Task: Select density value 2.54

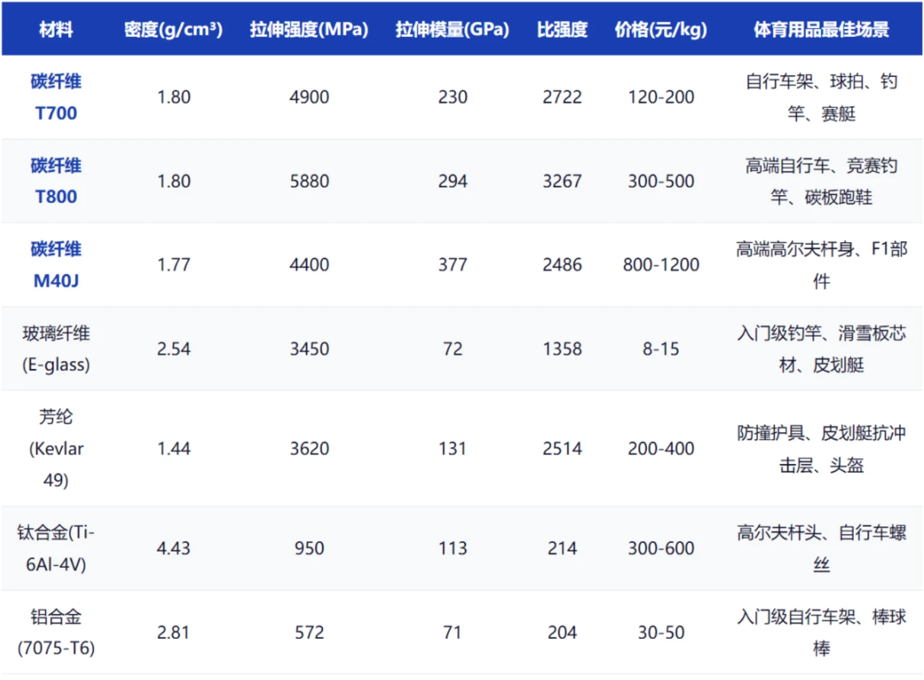Action: tap(174, 349)
